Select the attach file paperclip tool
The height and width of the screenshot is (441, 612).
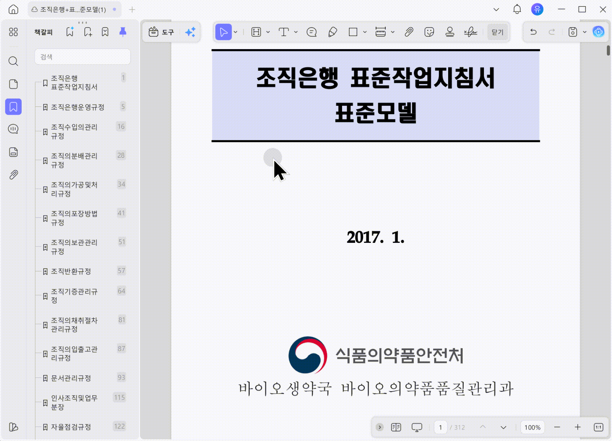408,32
